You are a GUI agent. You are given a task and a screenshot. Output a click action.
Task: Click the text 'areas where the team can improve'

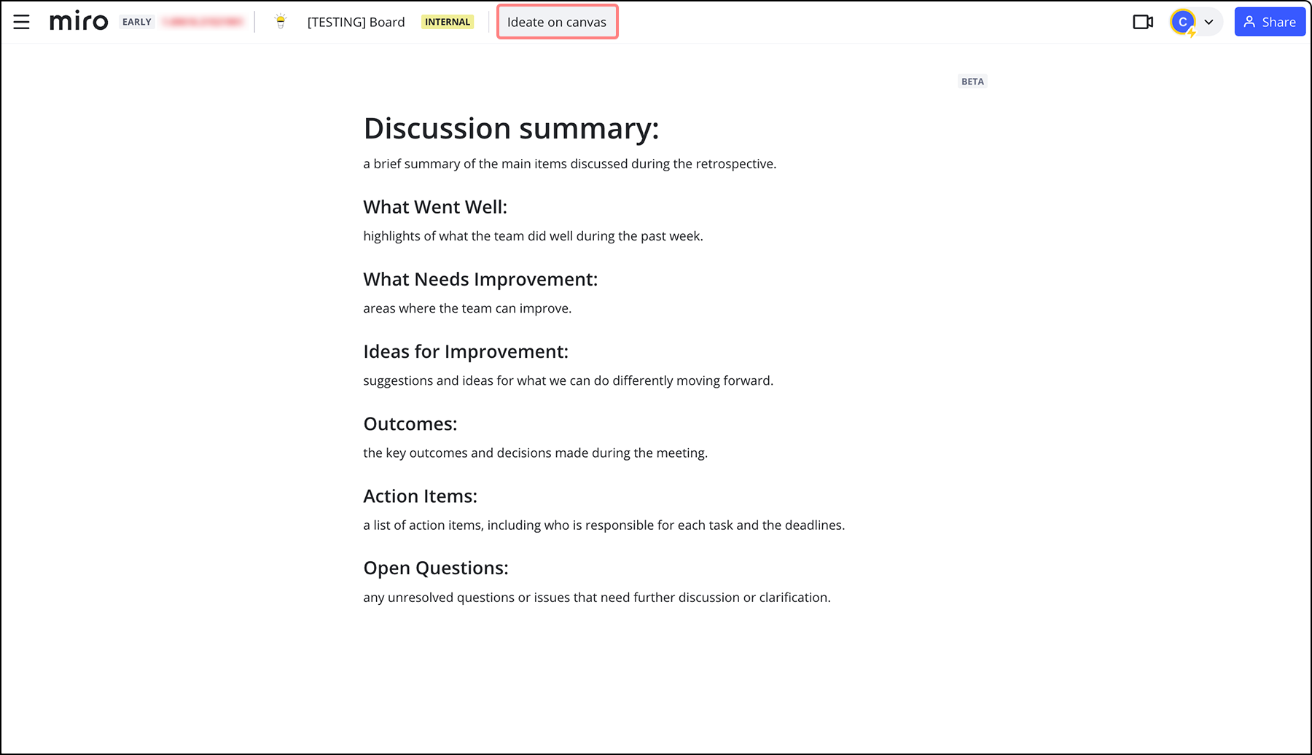467,308
